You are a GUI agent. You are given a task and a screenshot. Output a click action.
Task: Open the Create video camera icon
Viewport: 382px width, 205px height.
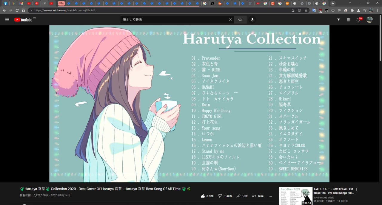(x=339, y=20)
